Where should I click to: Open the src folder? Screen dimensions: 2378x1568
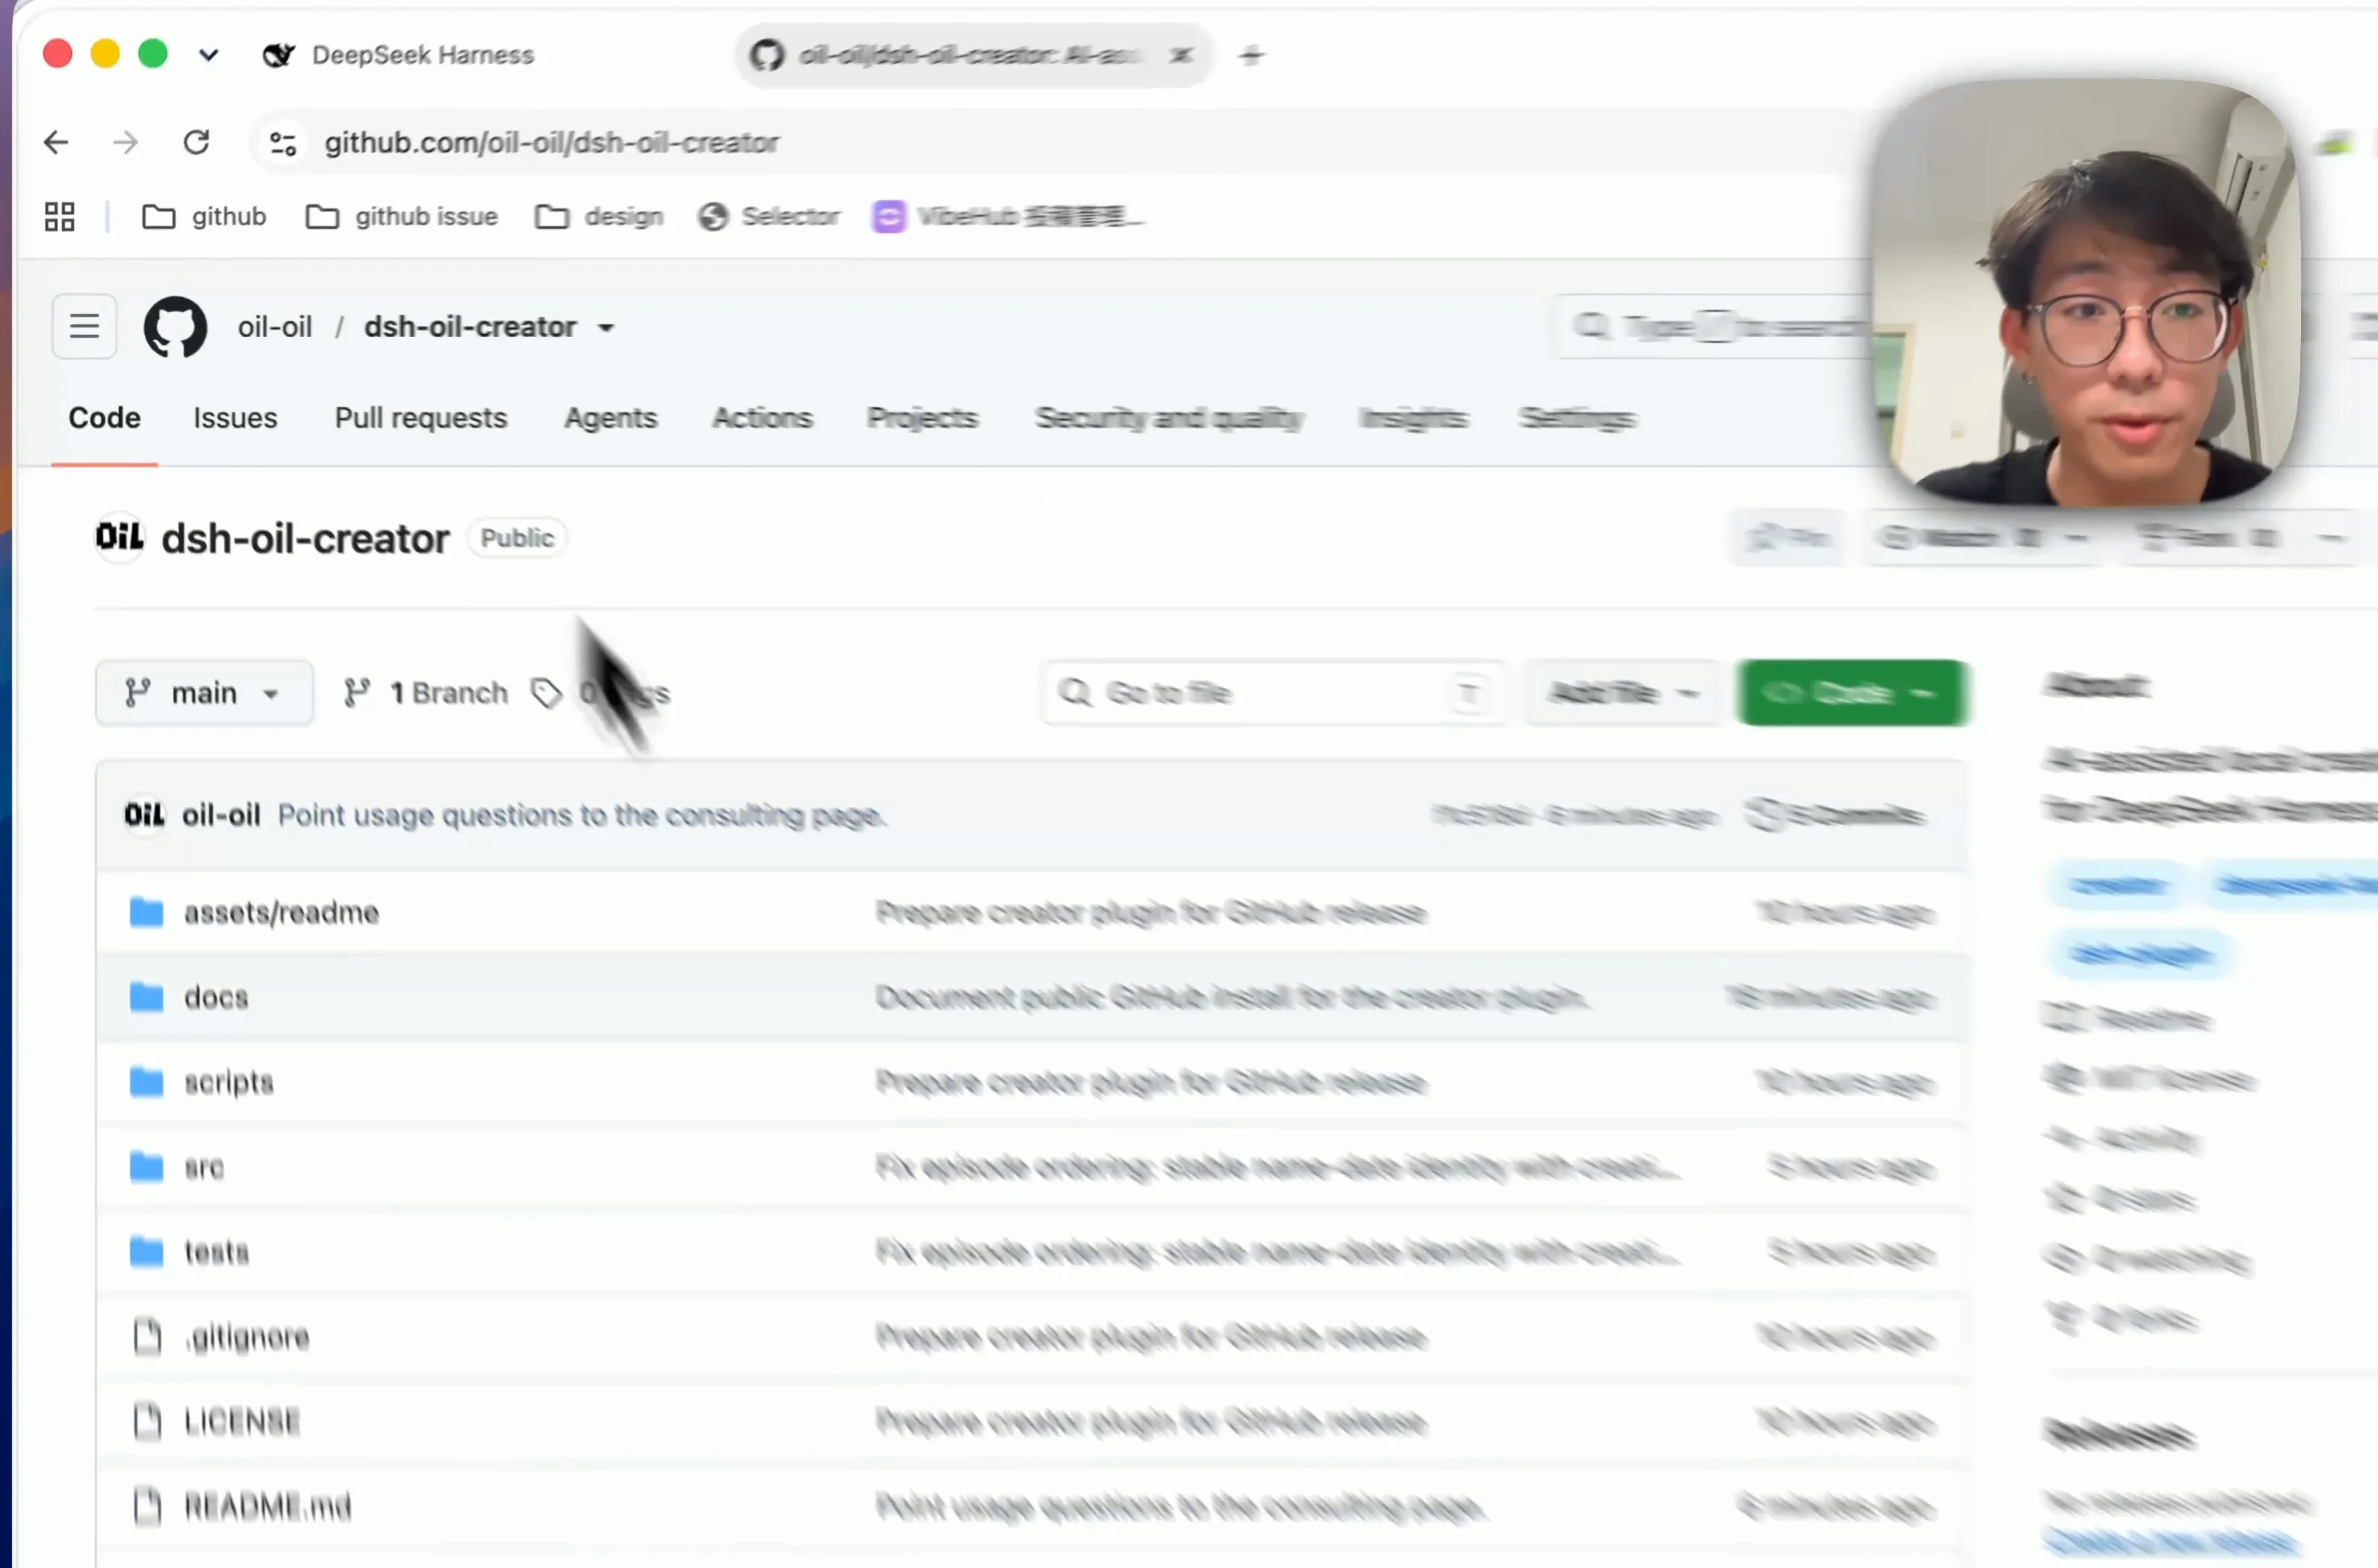[204, 1167]
